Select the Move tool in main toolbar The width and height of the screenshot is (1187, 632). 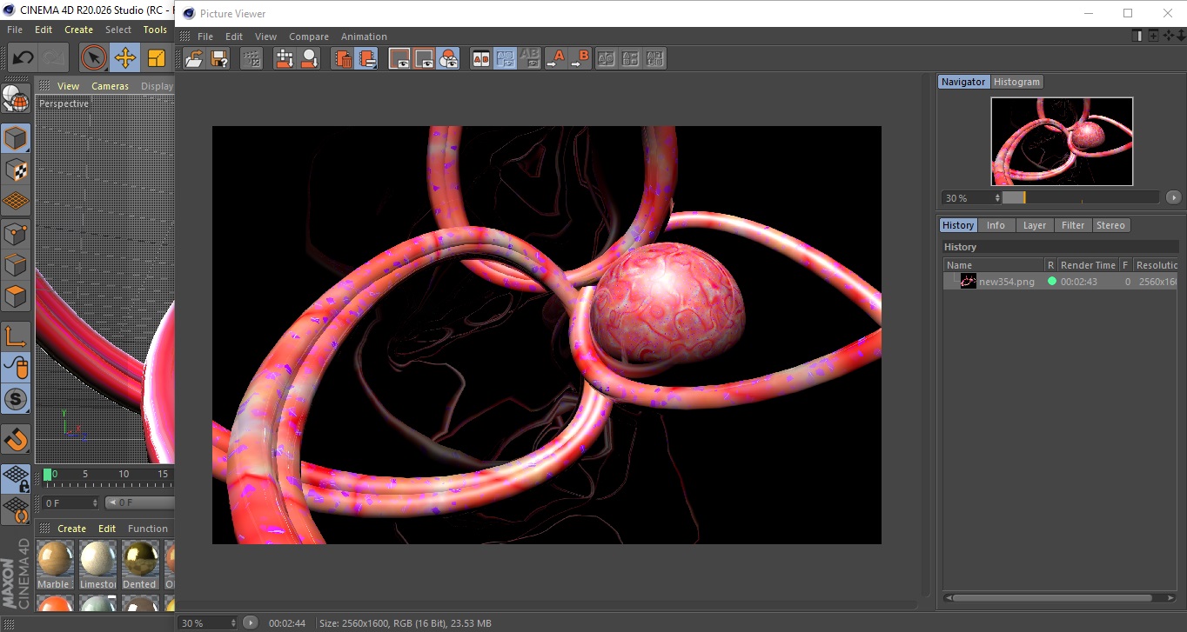click(x=125, y=58)
